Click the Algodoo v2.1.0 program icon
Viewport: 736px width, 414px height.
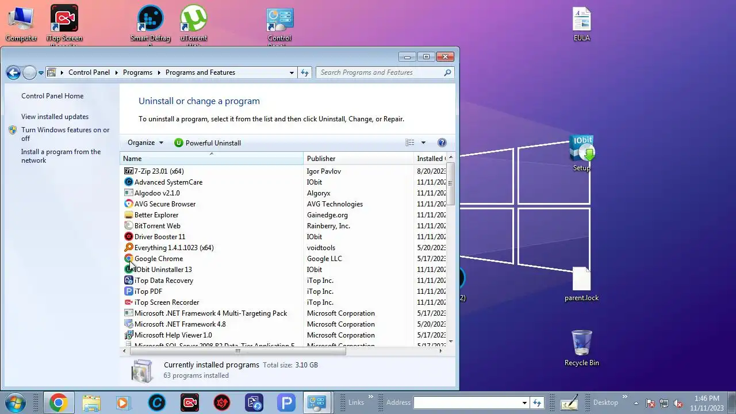(x=129, y=193)
